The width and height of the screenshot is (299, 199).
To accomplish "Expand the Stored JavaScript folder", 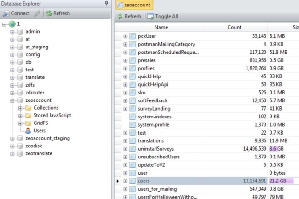I will (20, 116).
